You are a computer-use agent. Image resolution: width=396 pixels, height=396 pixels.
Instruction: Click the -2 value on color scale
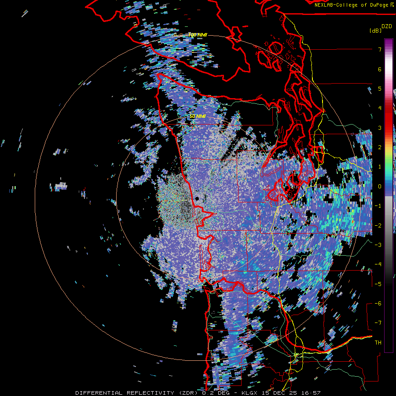click(x=378, y=226)
